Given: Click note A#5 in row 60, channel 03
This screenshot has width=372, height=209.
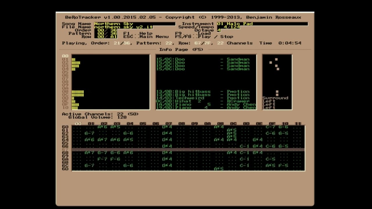Looking at the screenshot, I should point(115,127).
